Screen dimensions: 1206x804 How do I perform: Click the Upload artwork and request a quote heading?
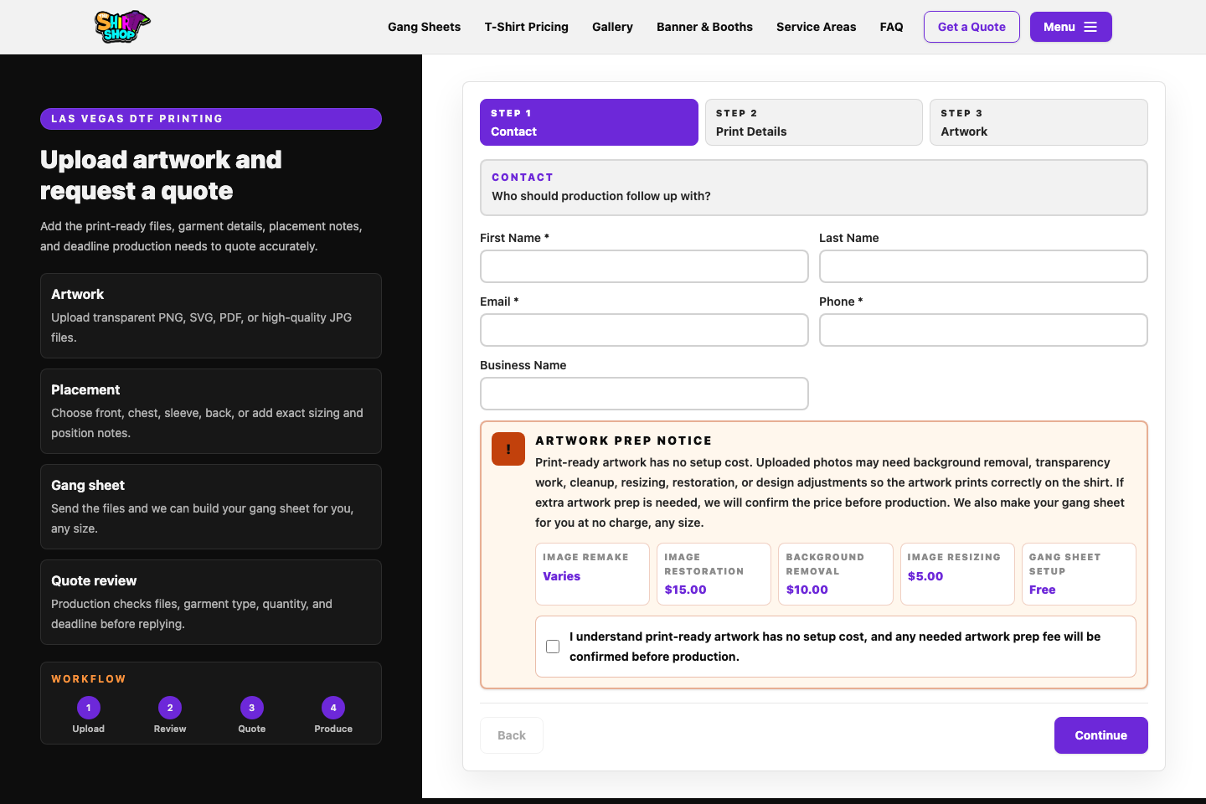pos(161,175)
